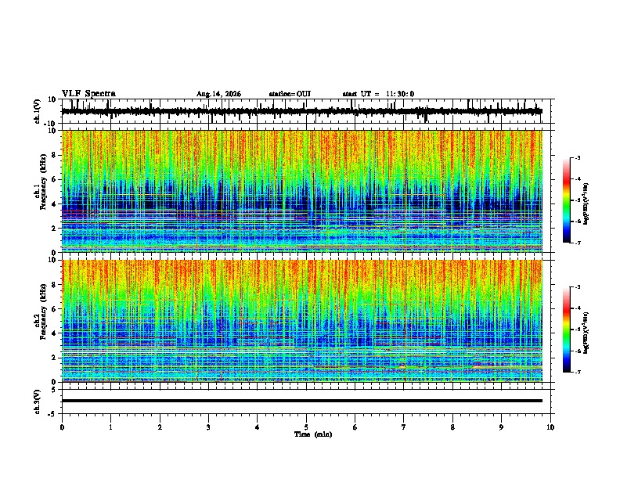Click the '6' kHz tick of ch.1 spectrogram
Screen dimensions: 620x479
tap(55, 179)
